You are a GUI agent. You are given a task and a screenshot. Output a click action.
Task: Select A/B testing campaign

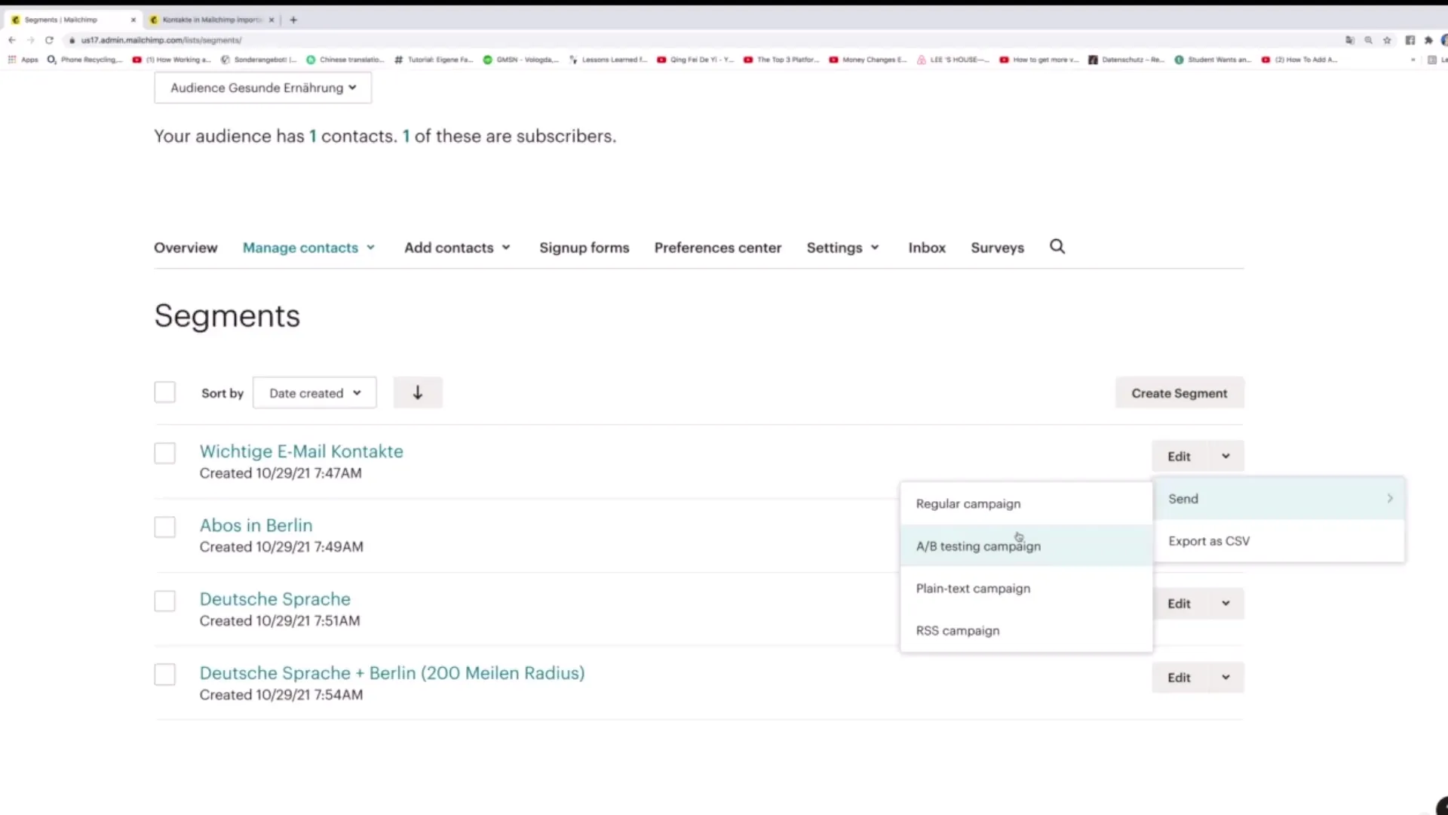(x=1026, y=546)
